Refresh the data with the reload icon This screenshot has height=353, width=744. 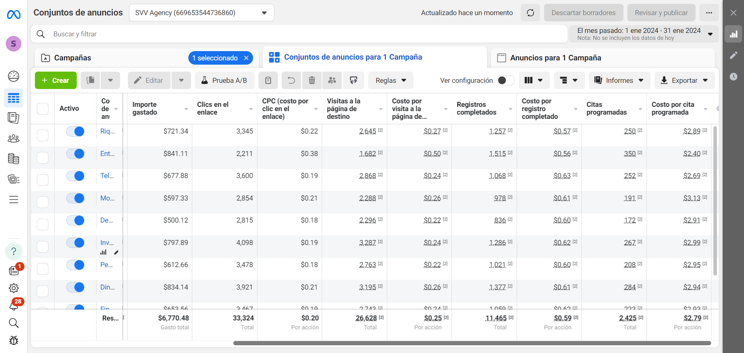click(x=530, y=13)
